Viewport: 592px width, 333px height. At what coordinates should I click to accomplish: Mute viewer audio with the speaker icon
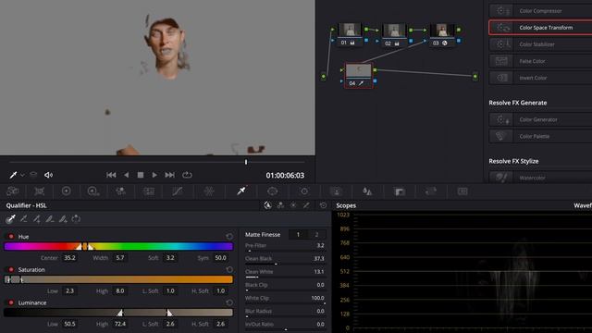(48, 175)
